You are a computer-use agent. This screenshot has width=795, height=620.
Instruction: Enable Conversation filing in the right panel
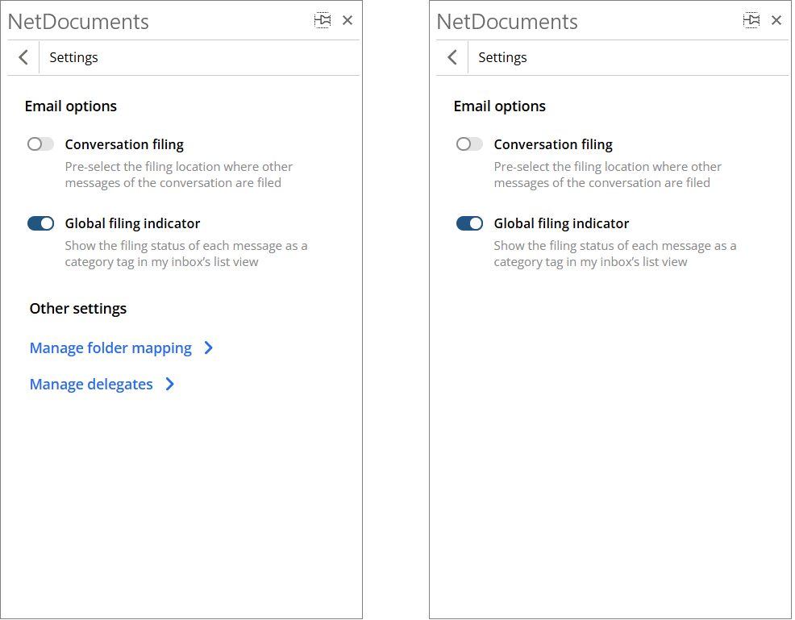(468, 144)
